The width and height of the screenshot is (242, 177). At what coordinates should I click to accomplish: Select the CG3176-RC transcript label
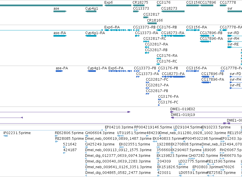point(167,61)
